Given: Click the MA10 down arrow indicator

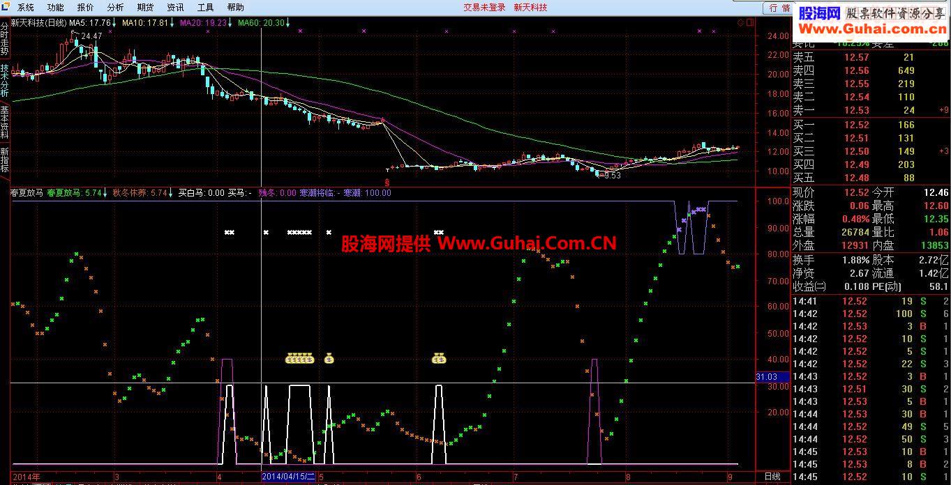Looking at the screenshot, I should click(172, 22).
